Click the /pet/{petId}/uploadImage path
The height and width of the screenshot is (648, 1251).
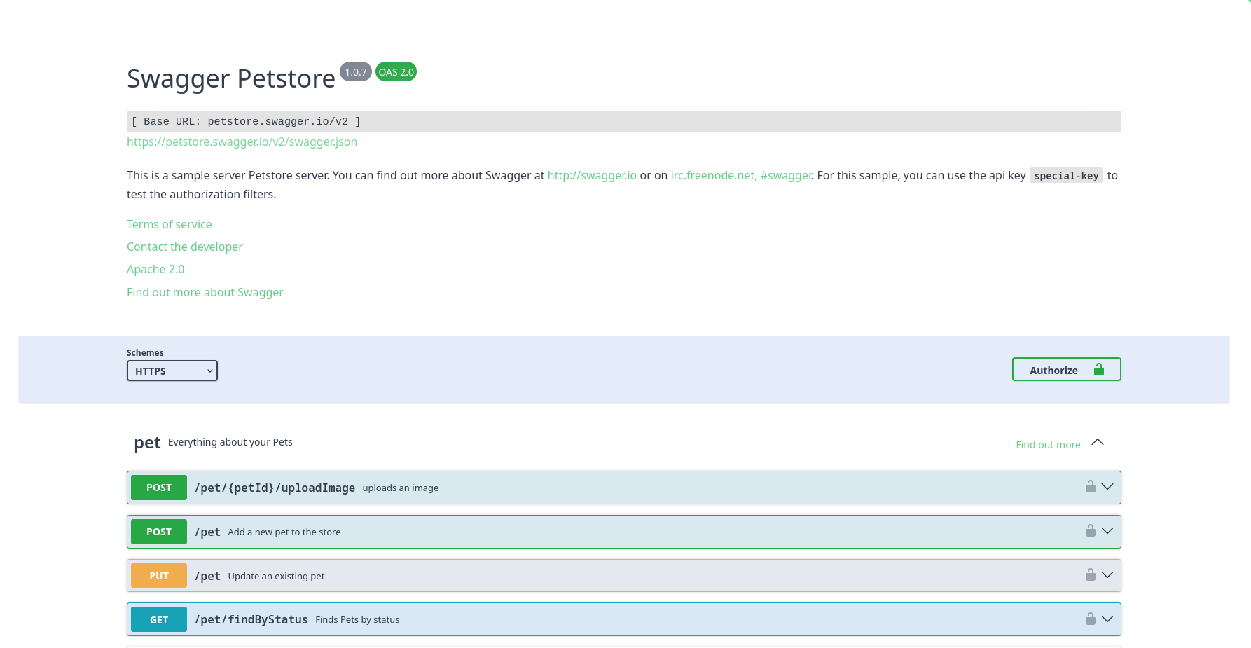pos(275,488)
